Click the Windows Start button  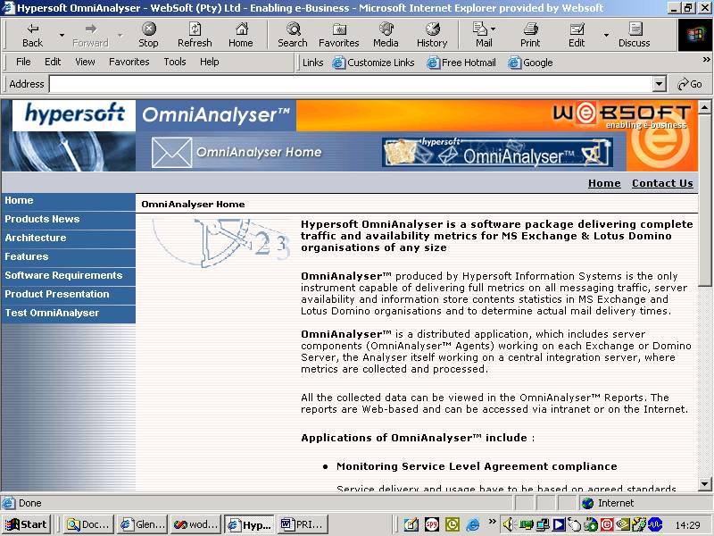[26, 524]
